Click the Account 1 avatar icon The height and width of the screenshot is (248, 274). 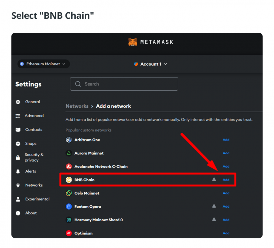click(x=136, y=64)
